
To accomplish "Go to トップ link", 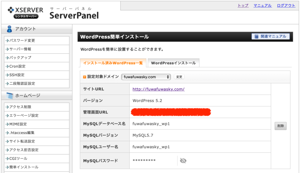I will (x=243, y=6).
